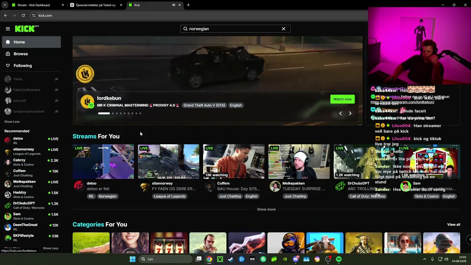Go to Home in sidebar
Screen dimensions: 471x265
[31, 42]
